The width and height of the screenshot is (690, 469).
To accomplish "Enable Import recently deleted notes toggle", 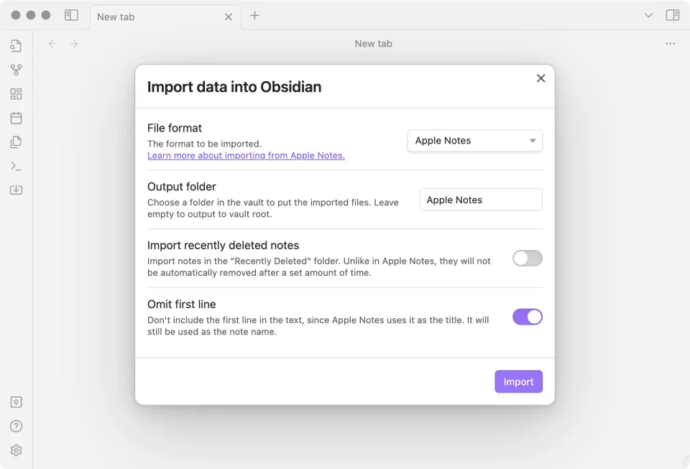I will [527, 258].
